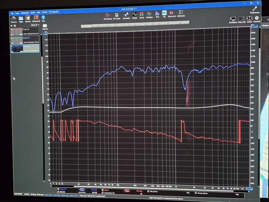Switch to the RT60 Decay tab
Viewport: 269px width, 202px height.
[140, 24]
